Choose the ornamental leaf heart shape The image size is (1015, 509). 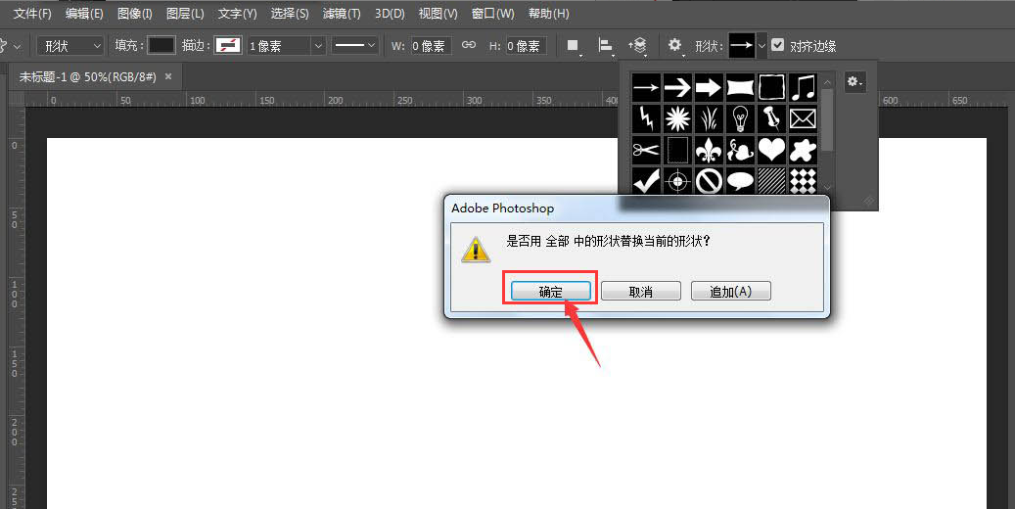click(740, 150)
